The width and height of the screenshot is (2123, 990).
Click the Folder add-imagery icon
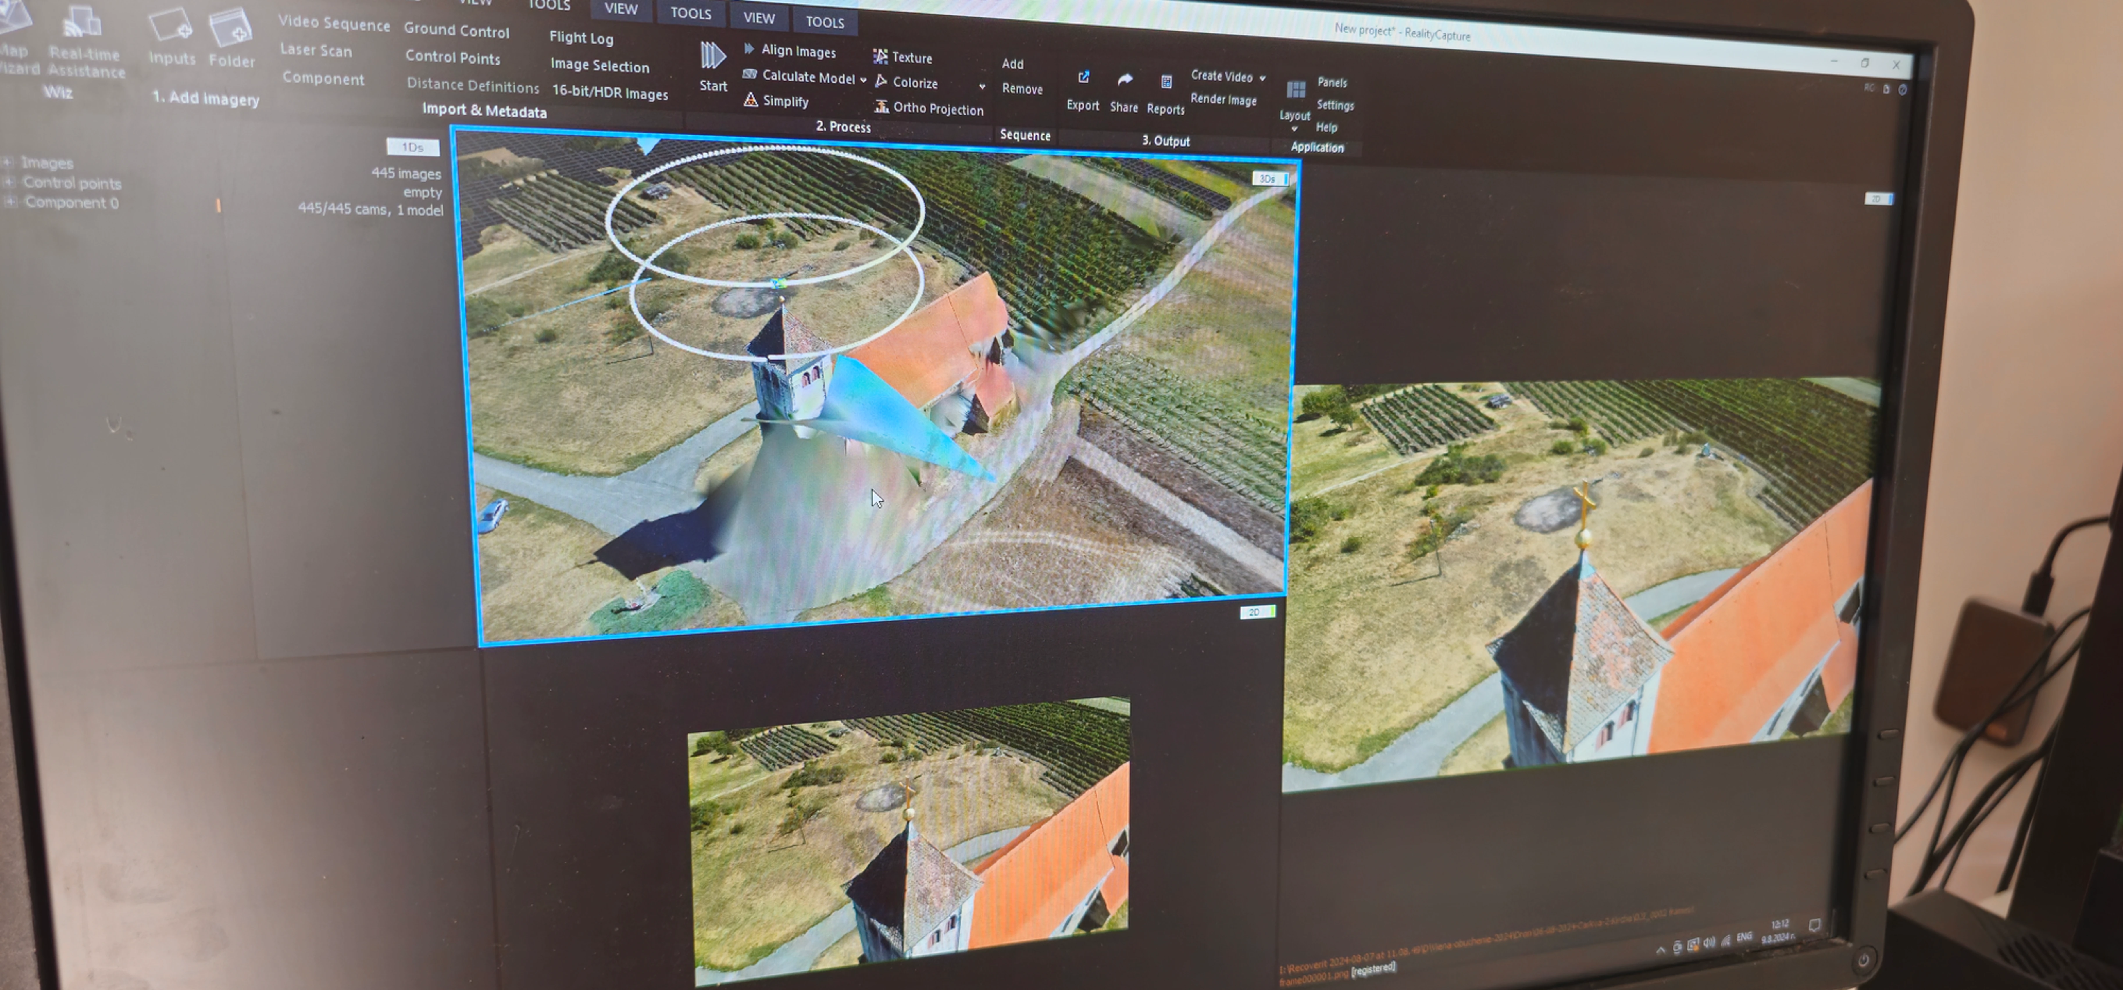point(231,28)
